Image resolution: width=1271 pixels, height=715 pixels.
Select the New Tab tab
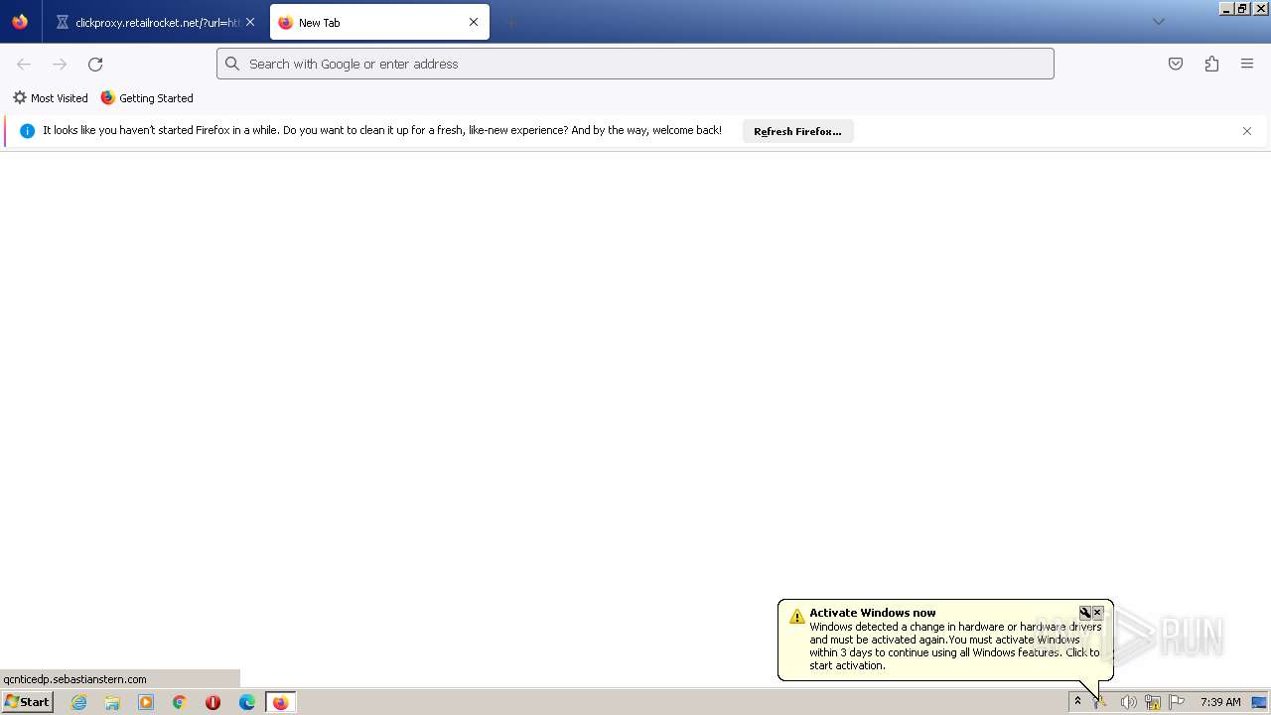(379, 22)
